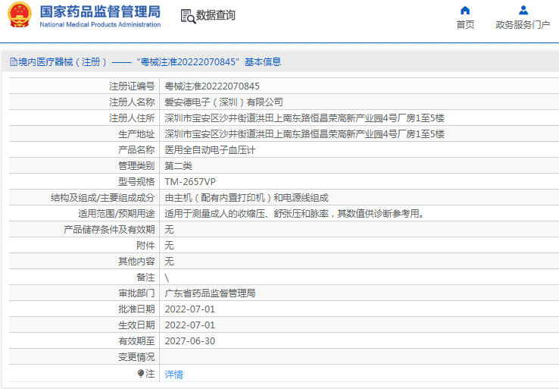Click management class value 第二类
Image resolution: width=559 pixels, height=389 pixels.
178,166
